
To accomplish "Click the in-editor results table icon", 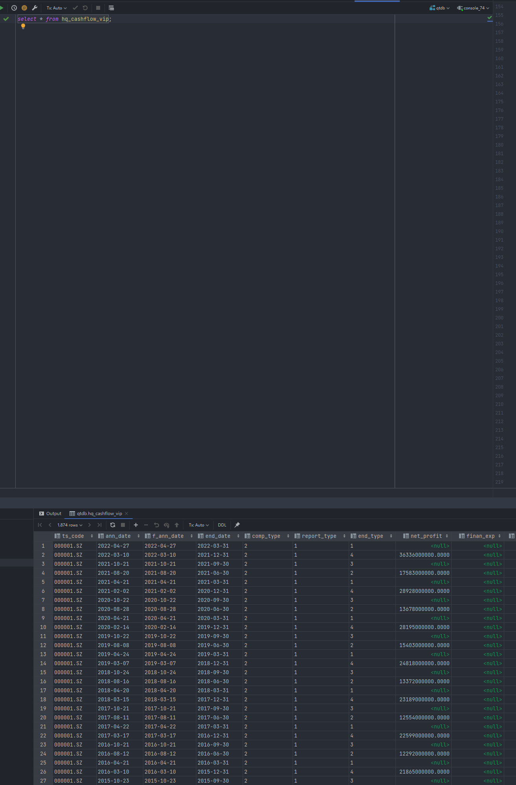I will point(111,8).
